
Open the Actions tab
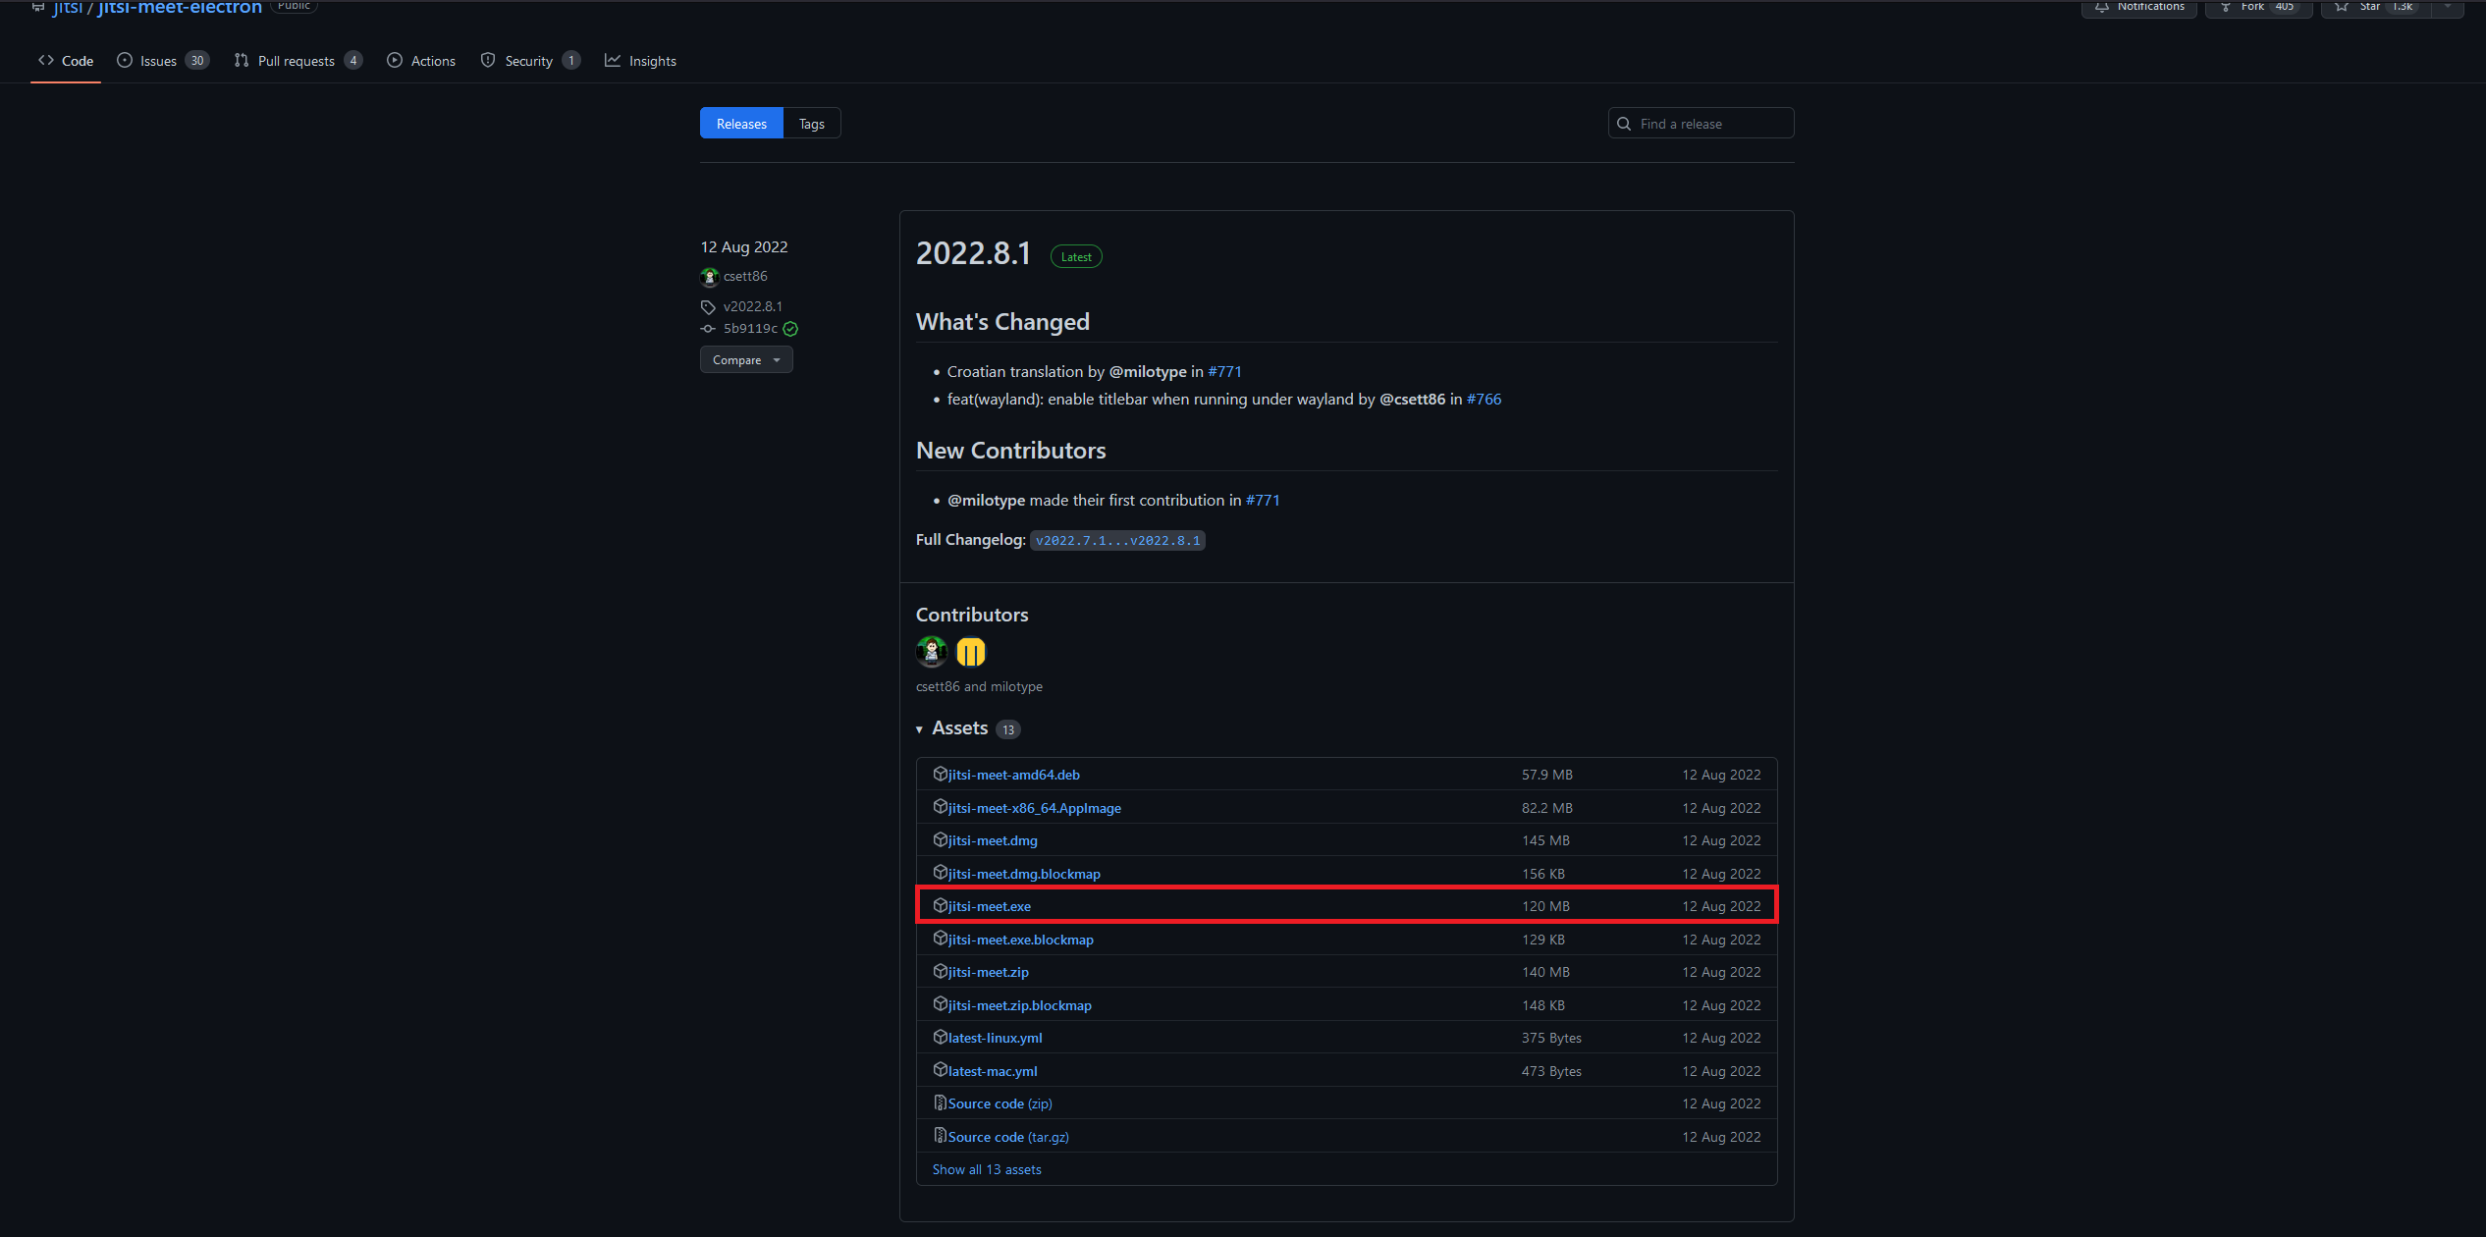click(x=421, y=61)
